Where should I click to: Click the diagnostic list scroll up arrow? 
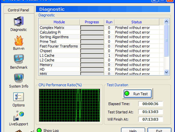point(166,21)
